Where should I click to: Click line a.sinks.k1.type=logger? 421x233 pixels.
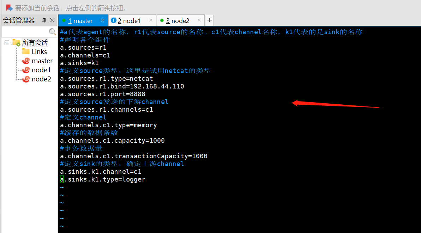(x=103, y=179)
